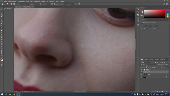The width and height of the screenshot is (170, 96).
Task: Open the Окно menu
Action: tap(57, 1)
